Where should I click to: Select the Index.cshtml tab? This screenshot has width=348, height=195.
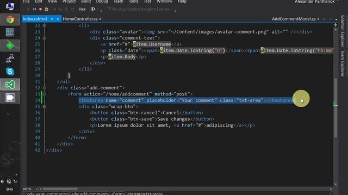[35, 19]
